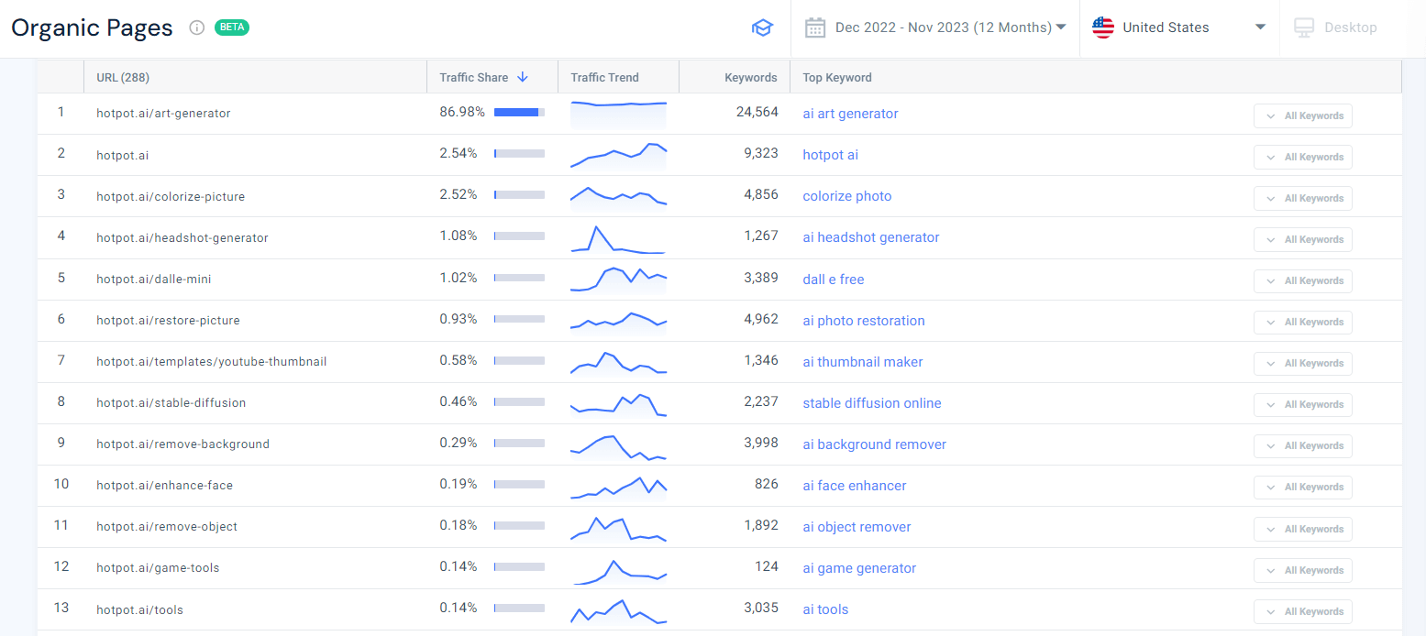
Task: Expand All Keywords for hotpot.ai/art-generator
Action: coord(1302,115)
